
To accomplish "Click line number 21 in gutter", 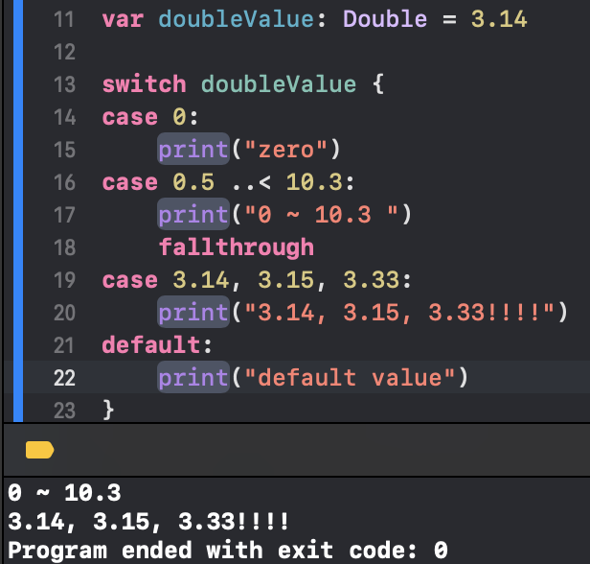I will tap(64, 345).
